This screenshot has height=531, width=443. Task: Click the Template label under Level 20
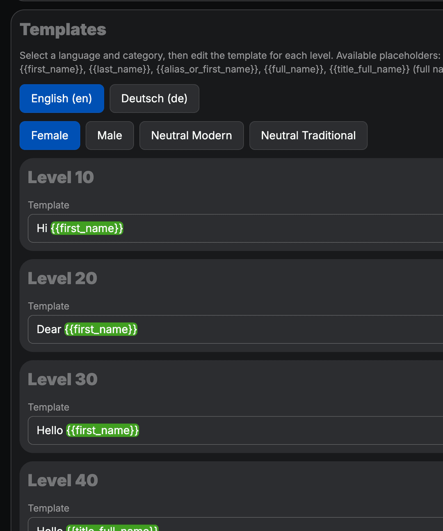48,306
